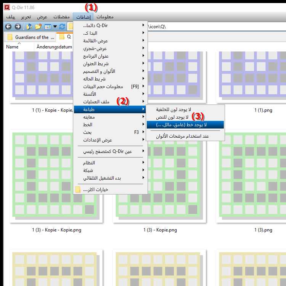Image resolution: width=286 pixels, height=286 pixels.
Task: Switch to the Q tab
Action: (65, 37)
